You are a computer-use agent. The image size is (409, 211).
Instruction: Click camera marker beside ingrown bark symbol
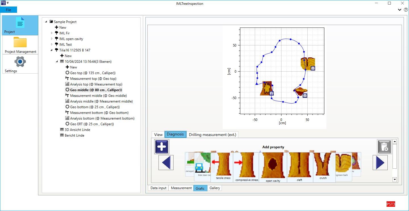coord(313,68)
